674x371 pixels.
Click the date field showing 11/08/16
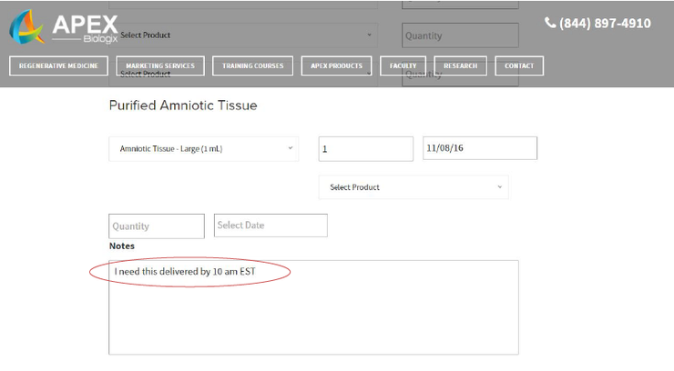pos(480,148)
